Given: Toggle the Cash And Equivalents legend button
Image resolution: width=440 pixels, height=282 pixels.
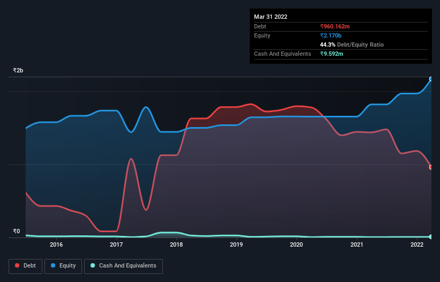Looking at the screenshot, I should point(123,266).
